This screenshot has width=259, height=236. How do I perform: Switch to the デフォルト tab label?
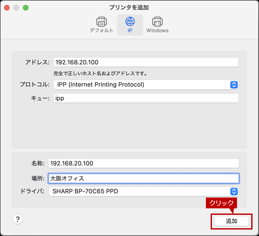click(101, 31)
